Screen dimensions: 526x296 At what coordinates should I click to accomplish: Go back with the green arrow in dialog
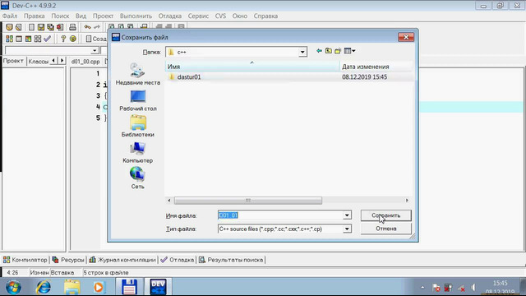click(x=319, y=51)
